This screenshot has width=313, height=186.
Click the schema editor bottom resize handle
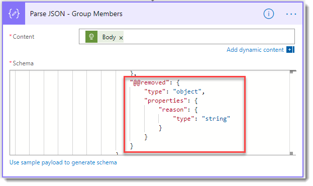(291, 153)
